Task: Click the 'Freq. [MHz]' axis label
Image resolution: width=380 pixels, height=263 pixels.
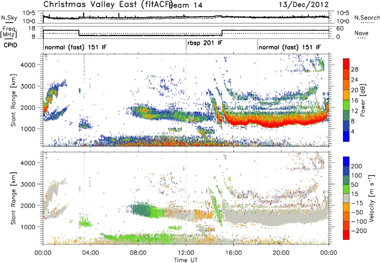Action: 9,32
